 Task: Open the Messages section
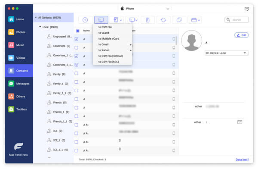pos(19,84)
